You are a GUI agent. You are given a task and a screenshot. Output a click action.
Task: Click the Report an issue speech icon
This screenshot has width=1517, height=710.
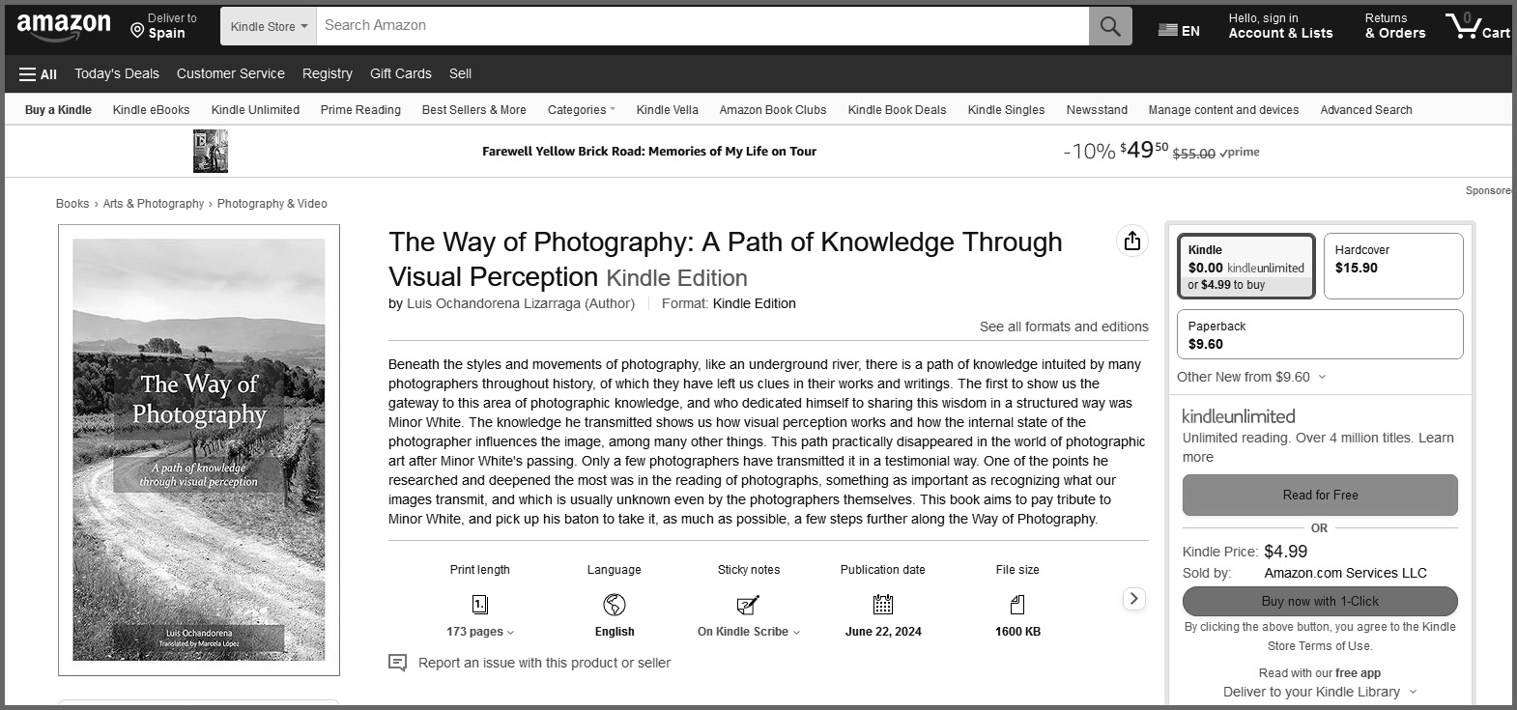(397, 663)
